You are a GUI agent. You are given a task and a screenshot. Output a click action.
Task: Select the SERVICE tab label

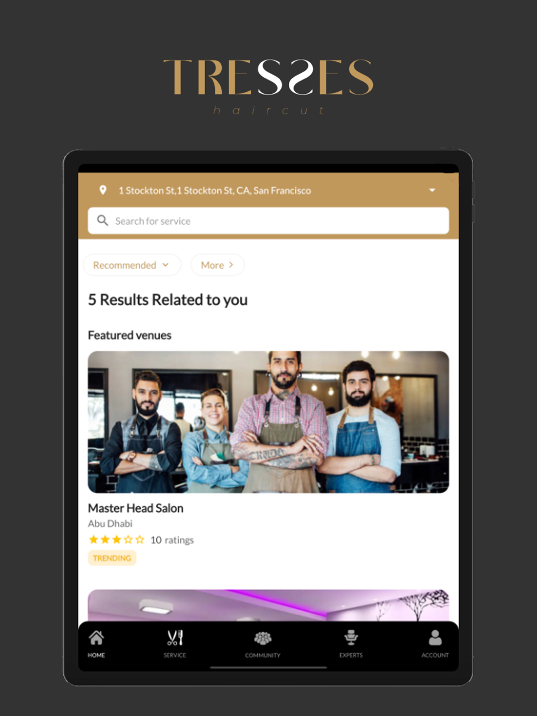pyautogui.click(x=175, y=655)
